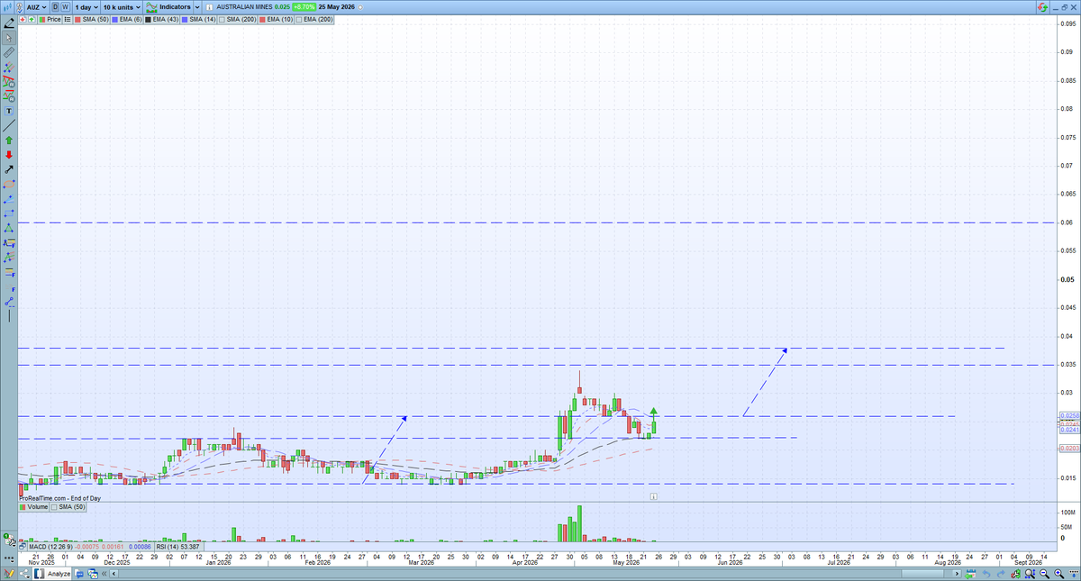Click the AUSTRALIAN MINES title text
The width and height of the screenshot is (1081, 581).
245,6
